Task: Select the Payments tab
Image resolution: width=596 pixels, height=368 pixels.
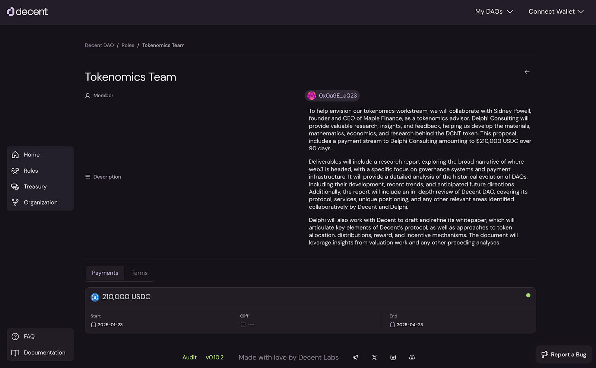Action: [105, 273]
